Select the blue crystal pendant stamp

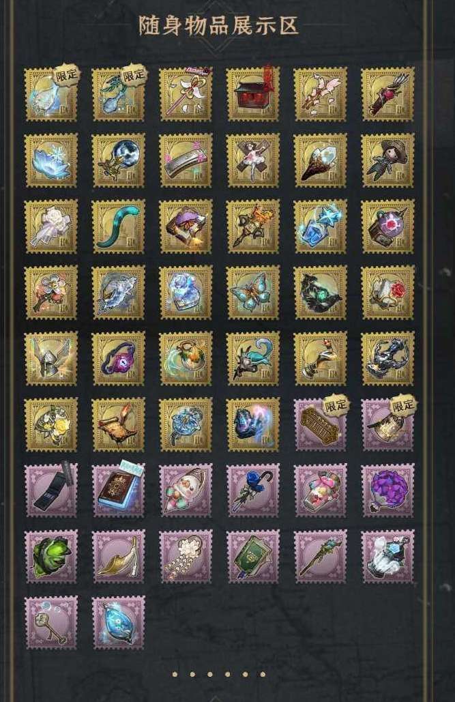click(x=119, y=622)
